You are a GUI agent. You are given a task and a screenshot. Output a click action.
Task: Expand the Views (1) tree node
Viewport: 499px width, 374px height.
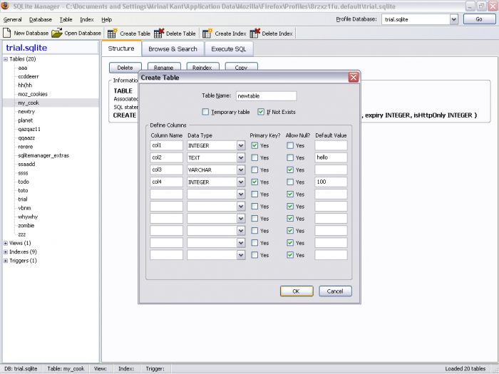[6, 244]
